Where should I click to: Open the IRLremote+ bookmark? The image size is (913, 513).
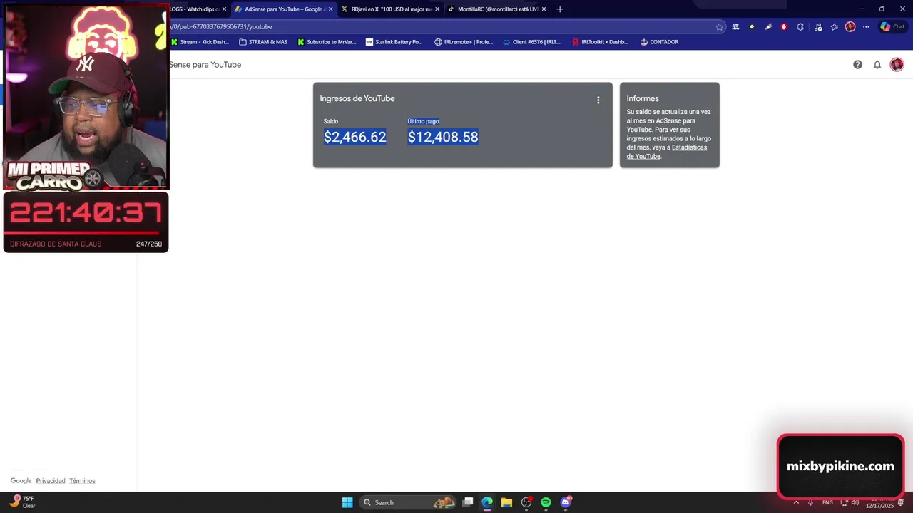[x=464, y=42]
